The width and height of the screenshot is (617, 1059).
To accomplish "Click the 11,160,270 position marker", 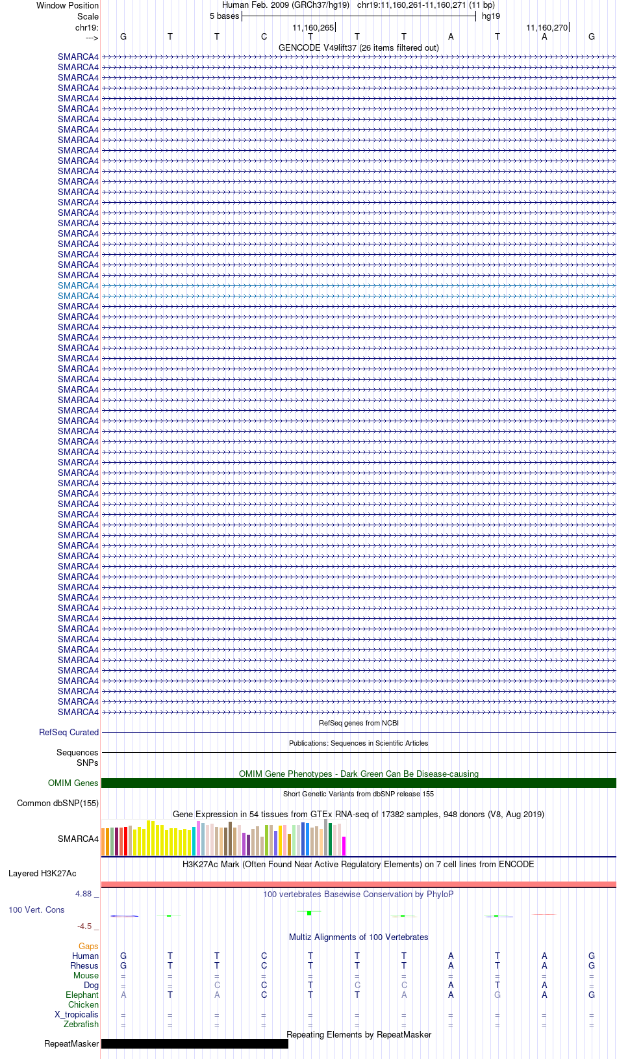I will pos(547,27).
